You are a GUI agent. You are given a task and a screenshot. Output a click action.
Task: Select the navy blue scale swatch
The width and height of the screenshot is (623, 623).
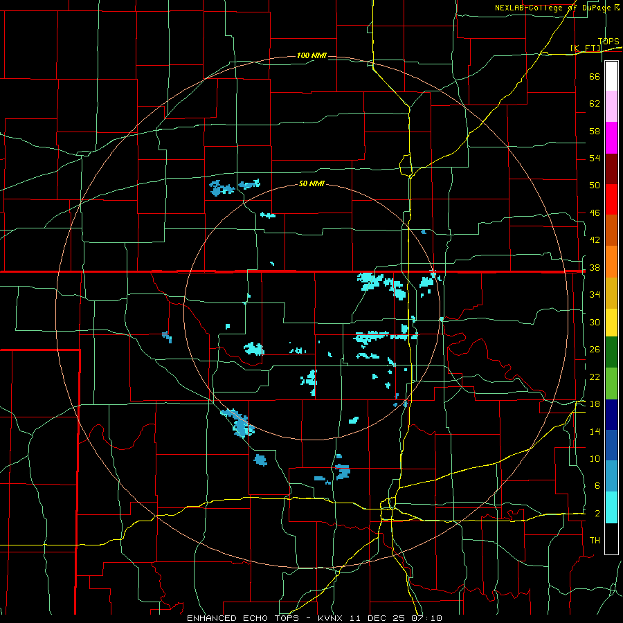tap(611, 415)
